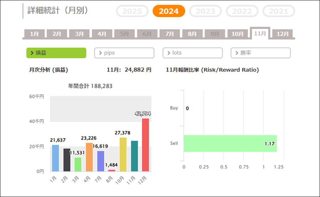
Task: Switch analysis to pips view
Action: [124, 53]
